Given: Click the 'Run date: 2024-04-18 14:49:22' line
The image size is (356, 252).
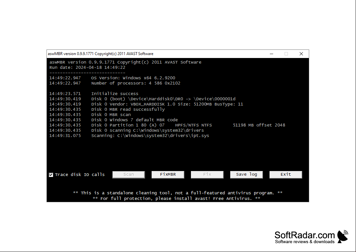Looking at the screenshot, I should (87, 68).
